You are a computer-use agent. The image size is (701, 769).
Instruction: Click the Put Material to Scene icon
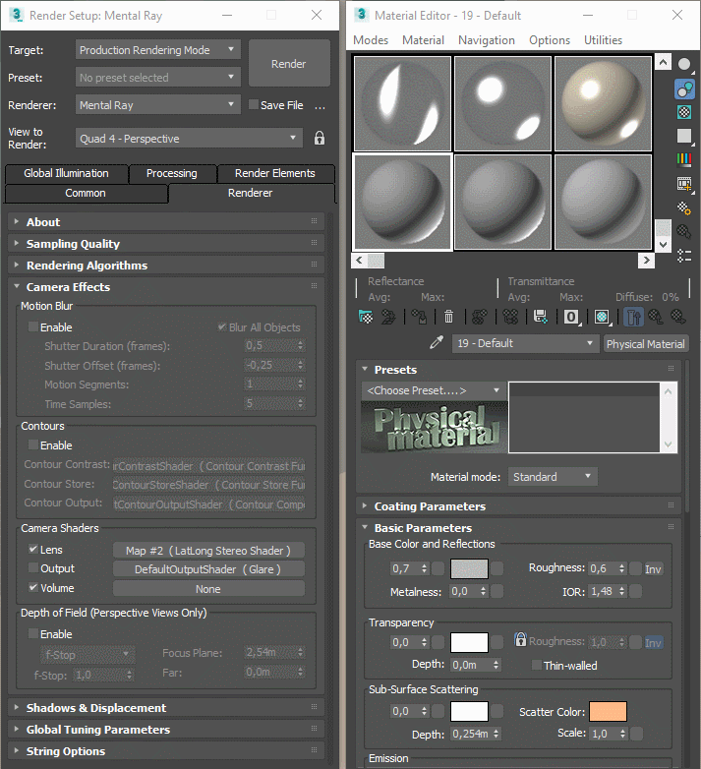click(x=388, y=317)
